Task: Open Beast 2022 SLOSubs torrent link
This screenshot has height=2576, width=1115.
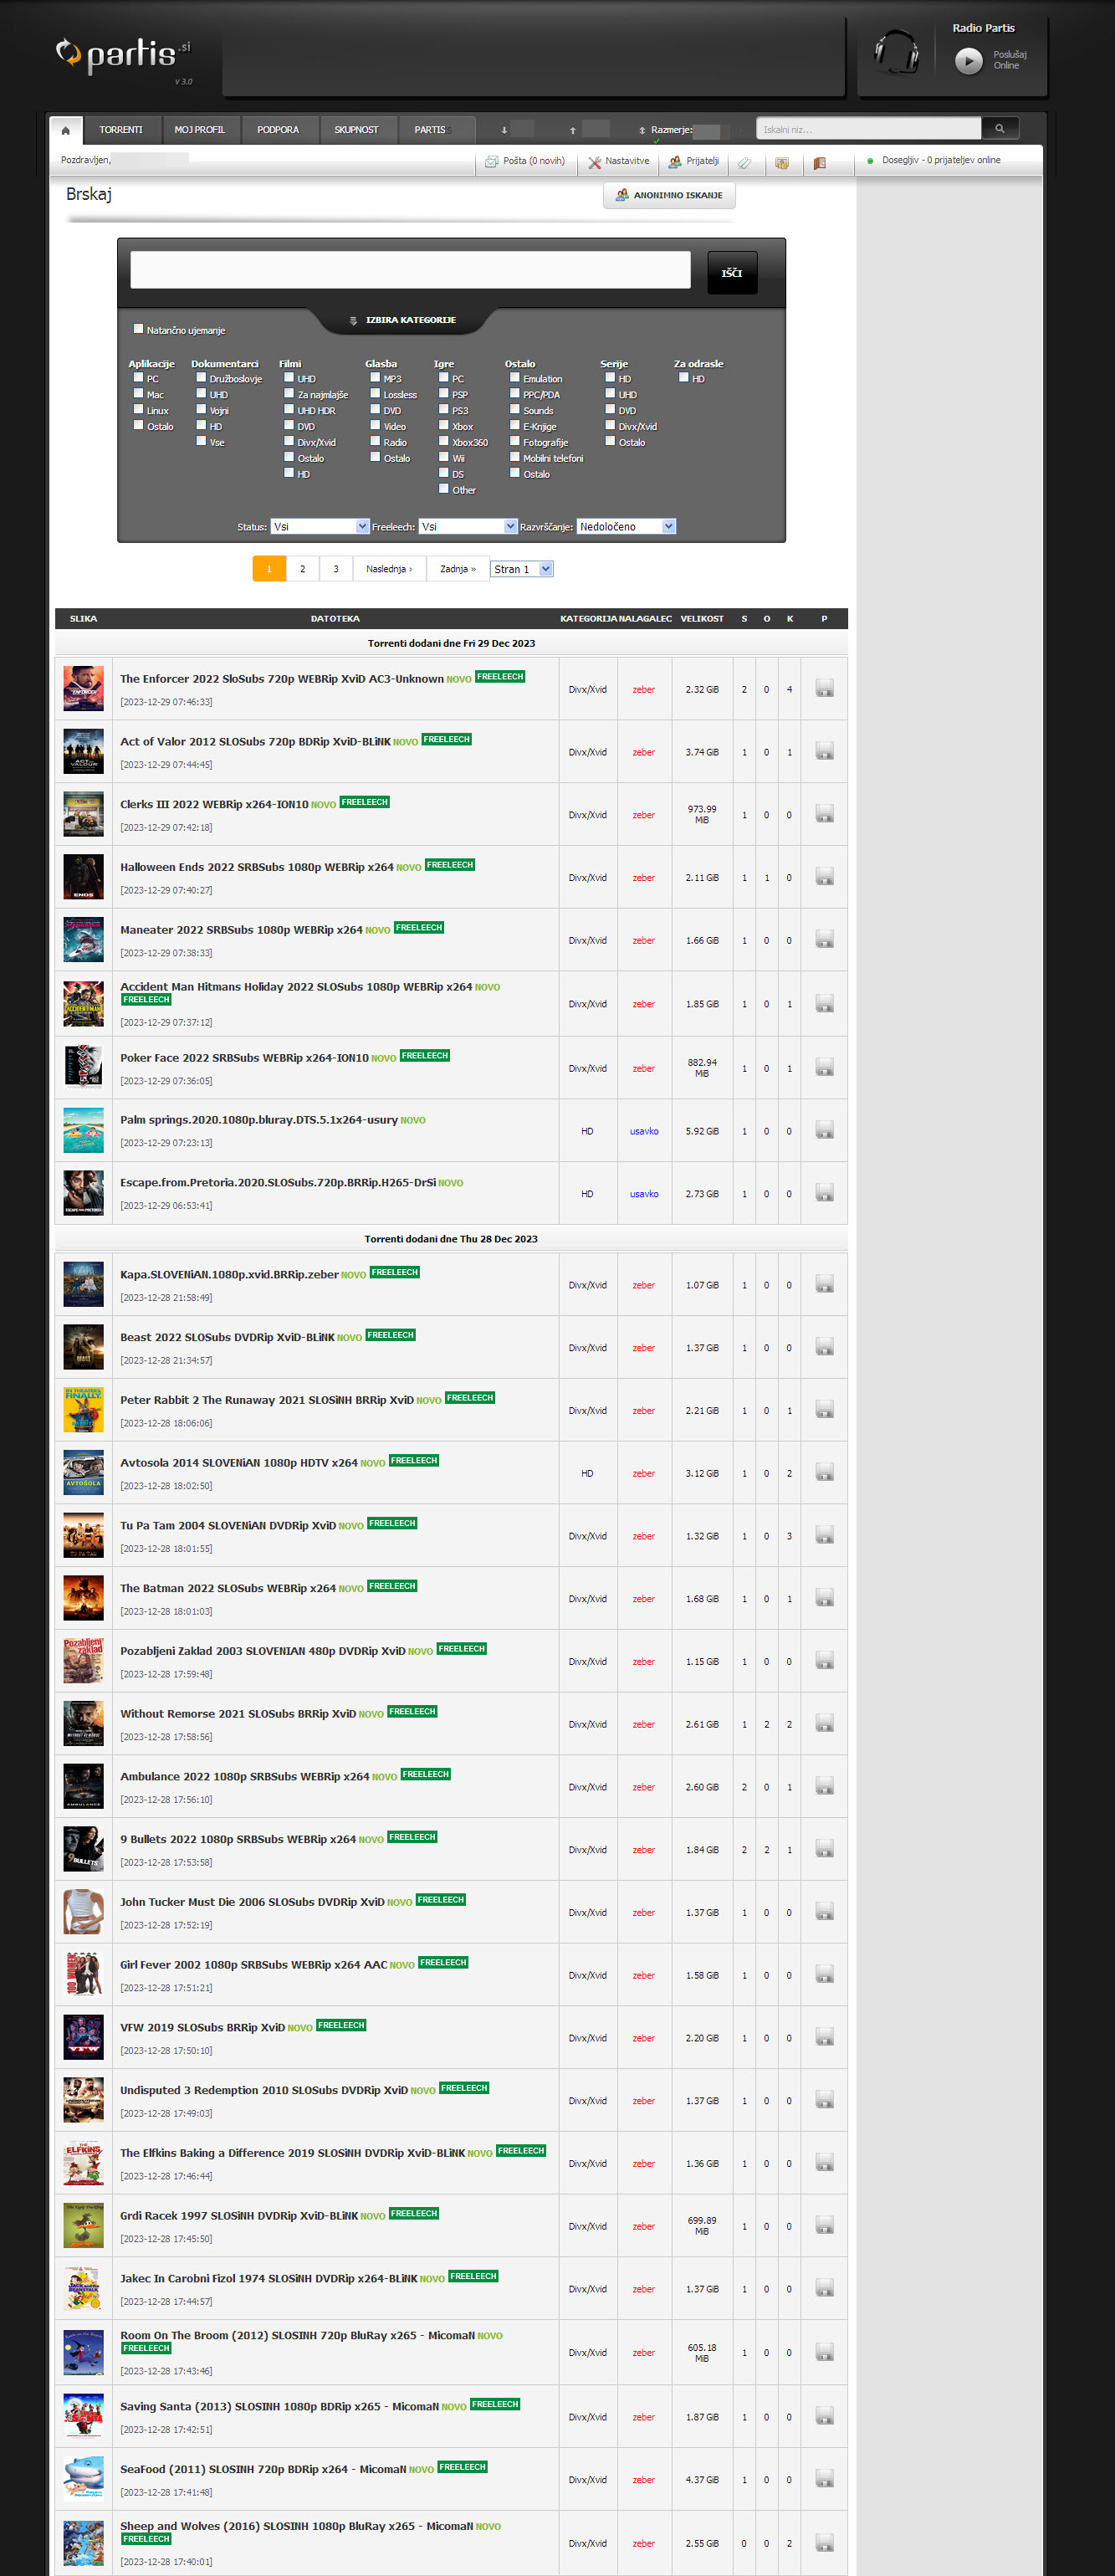Action: click(227, 1337)
